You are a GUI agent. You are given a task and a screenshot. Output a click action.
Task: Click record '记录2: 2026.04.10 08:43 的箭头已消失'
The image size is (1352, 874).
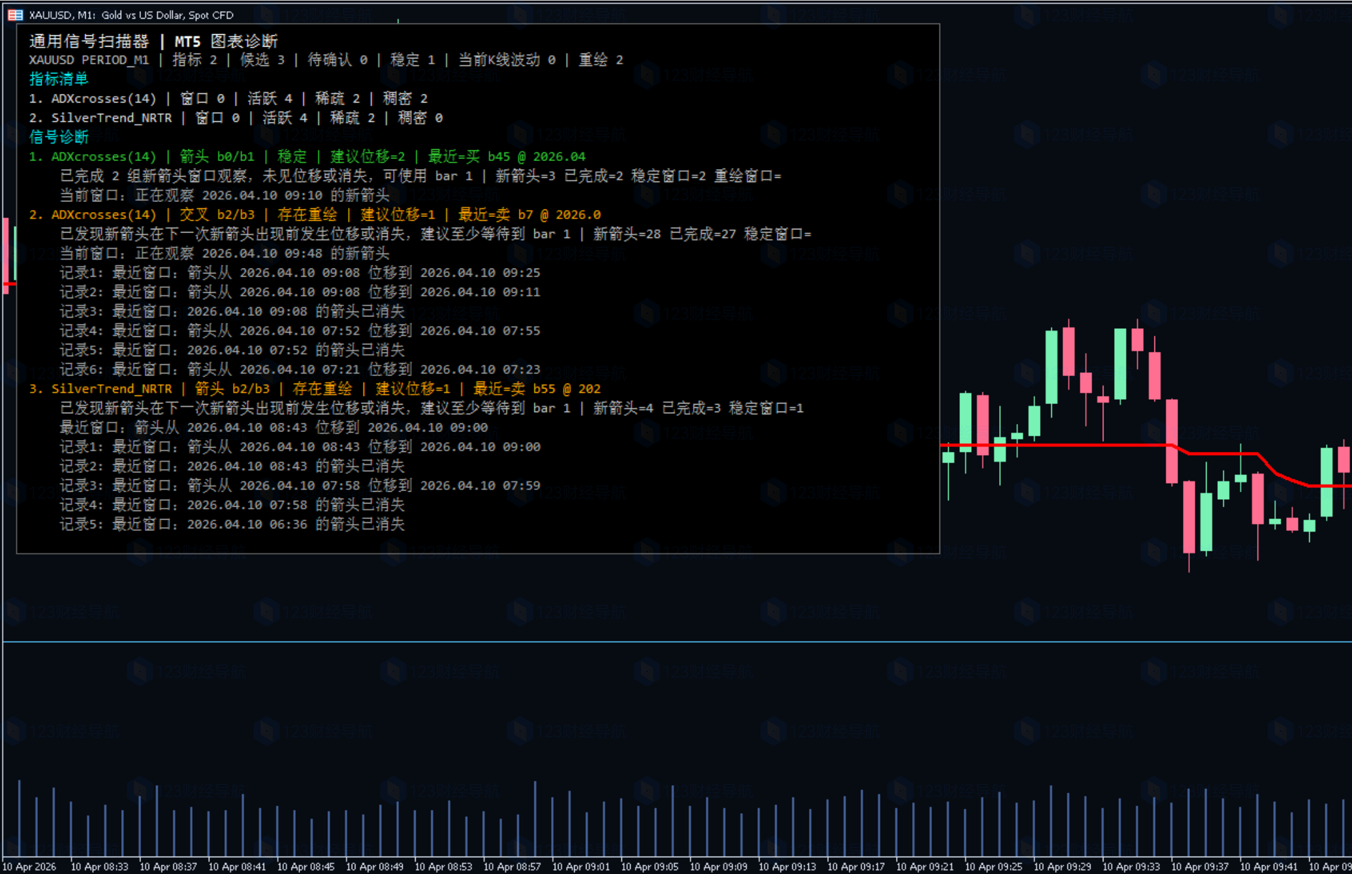(x=232, y=466)
